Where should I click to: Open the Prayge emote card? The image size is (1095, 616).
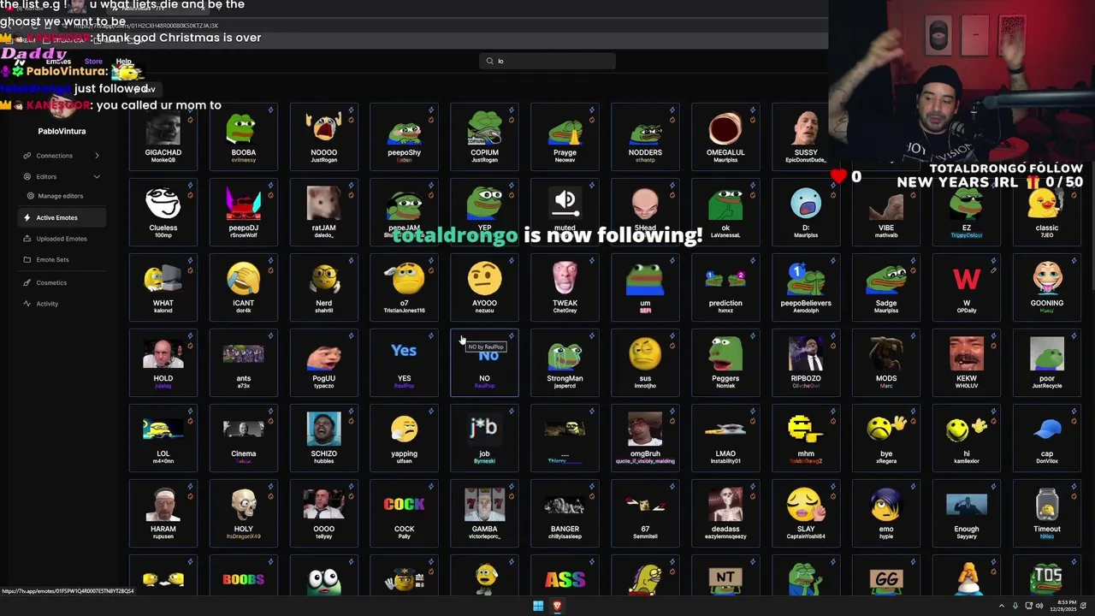click(565, 135)
